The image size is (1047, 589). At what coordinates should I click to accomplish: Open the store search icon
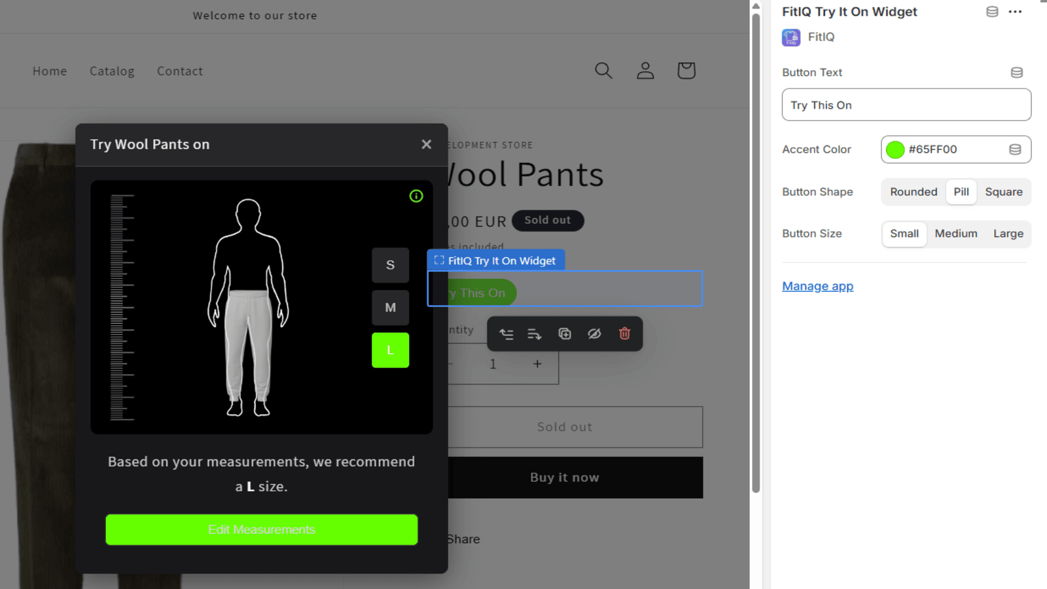point(603,71)
